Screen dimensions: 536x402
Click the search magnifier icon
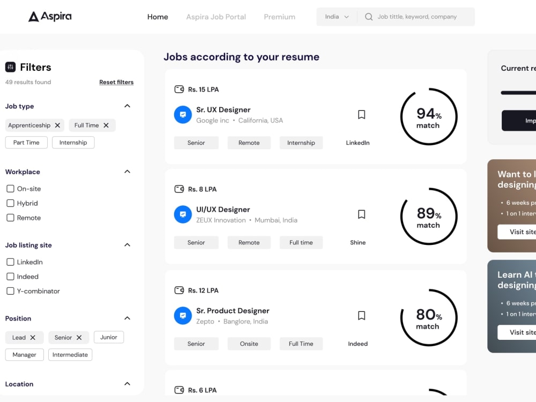pyautogui.click(x=369, y=17)
